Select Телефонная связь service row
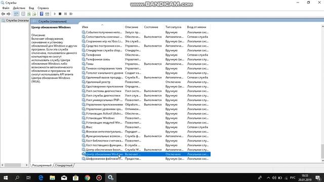324x182 pixels. click(146, 60)
